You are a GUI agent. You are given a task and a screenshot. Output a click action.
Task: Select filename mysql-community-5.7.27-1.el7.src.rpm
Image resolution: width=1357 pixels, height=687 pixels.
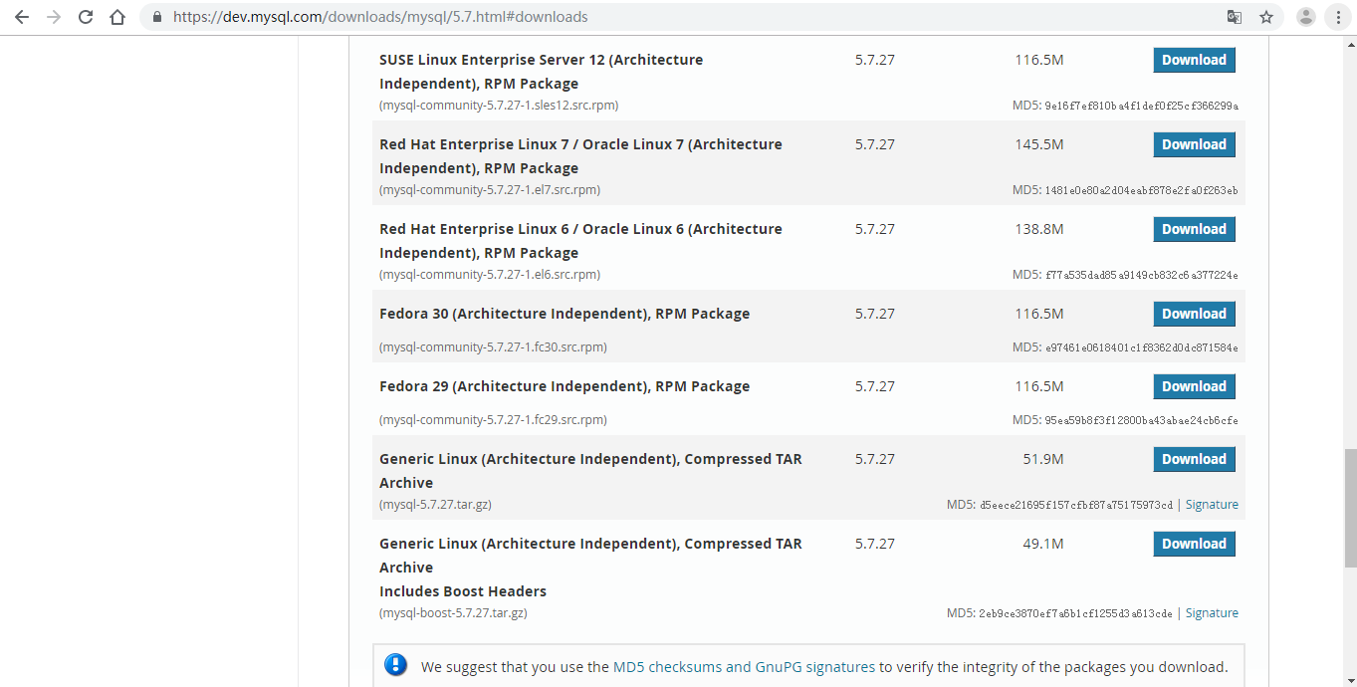coord(490,190)
